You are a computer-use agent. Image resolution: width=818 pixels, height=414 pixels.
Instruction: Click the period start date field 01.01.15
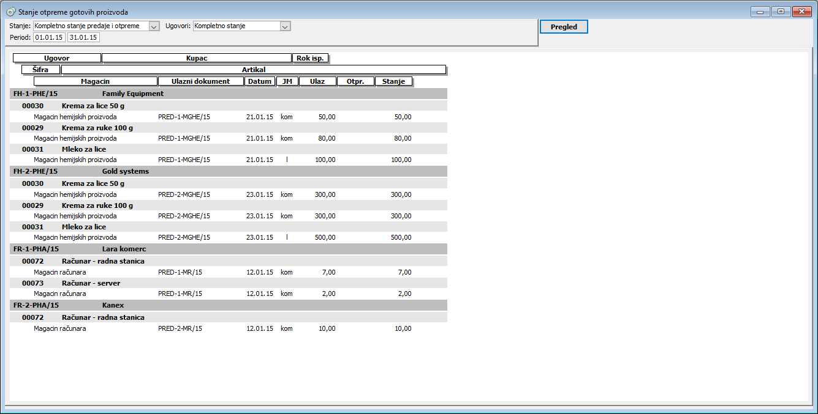(49, 37)
